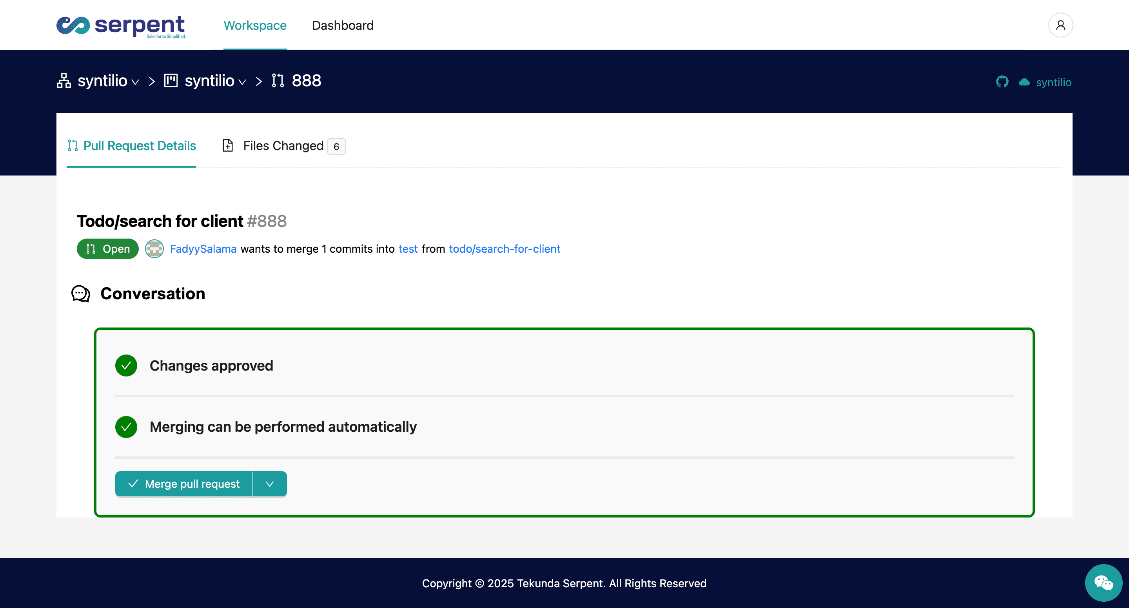The image size is (1129, 608).
Task: Click the Merge pull request button
Action: click(x=184, y=483)
